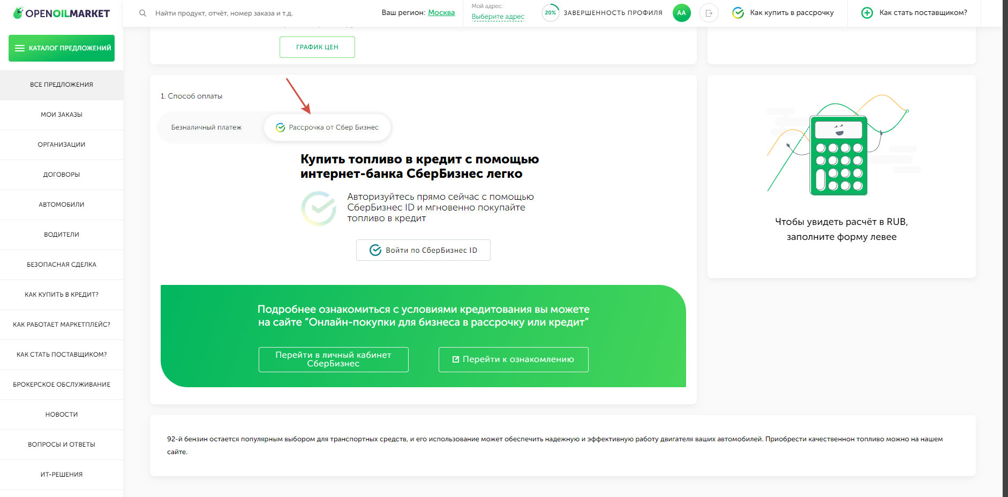1008x497 pixels.
Task: Go to ОРГАНИЗАЦИИ section
Action: tap(62, 145)
